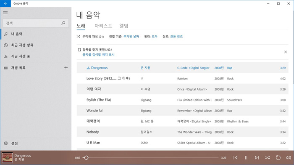Switch to the 앨범 tab
The image size is (294, 165).
(124, 26)
